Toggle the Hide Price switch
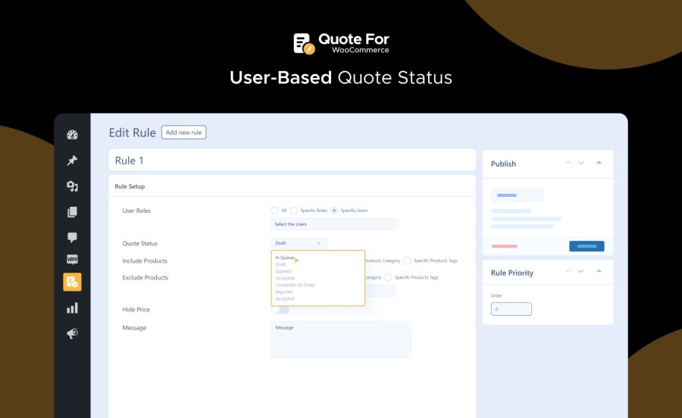Viewport: 682px width, 418px height. [x=280, y=309]
